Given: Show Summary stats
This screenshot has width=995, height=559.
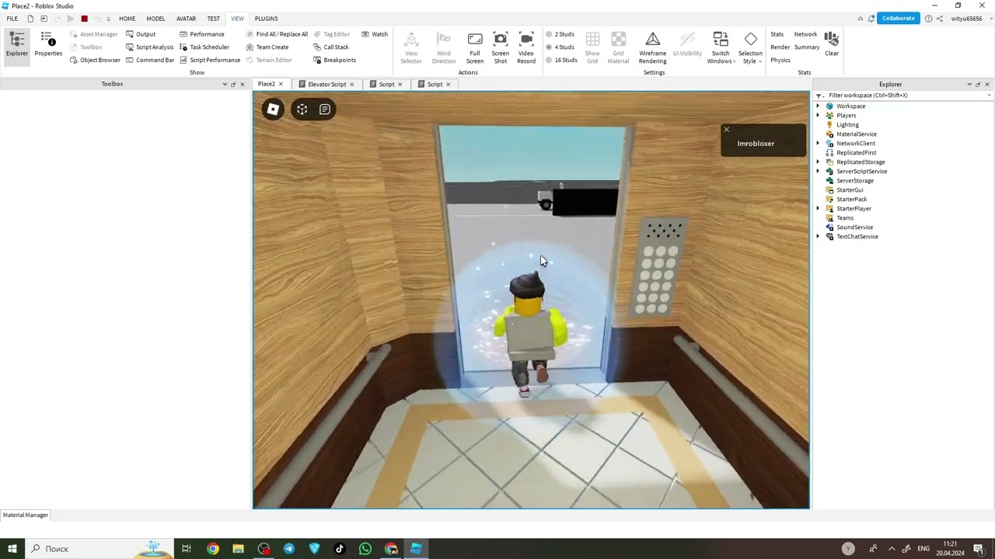Looking at the screenshot, I should (x=807, y=47).
